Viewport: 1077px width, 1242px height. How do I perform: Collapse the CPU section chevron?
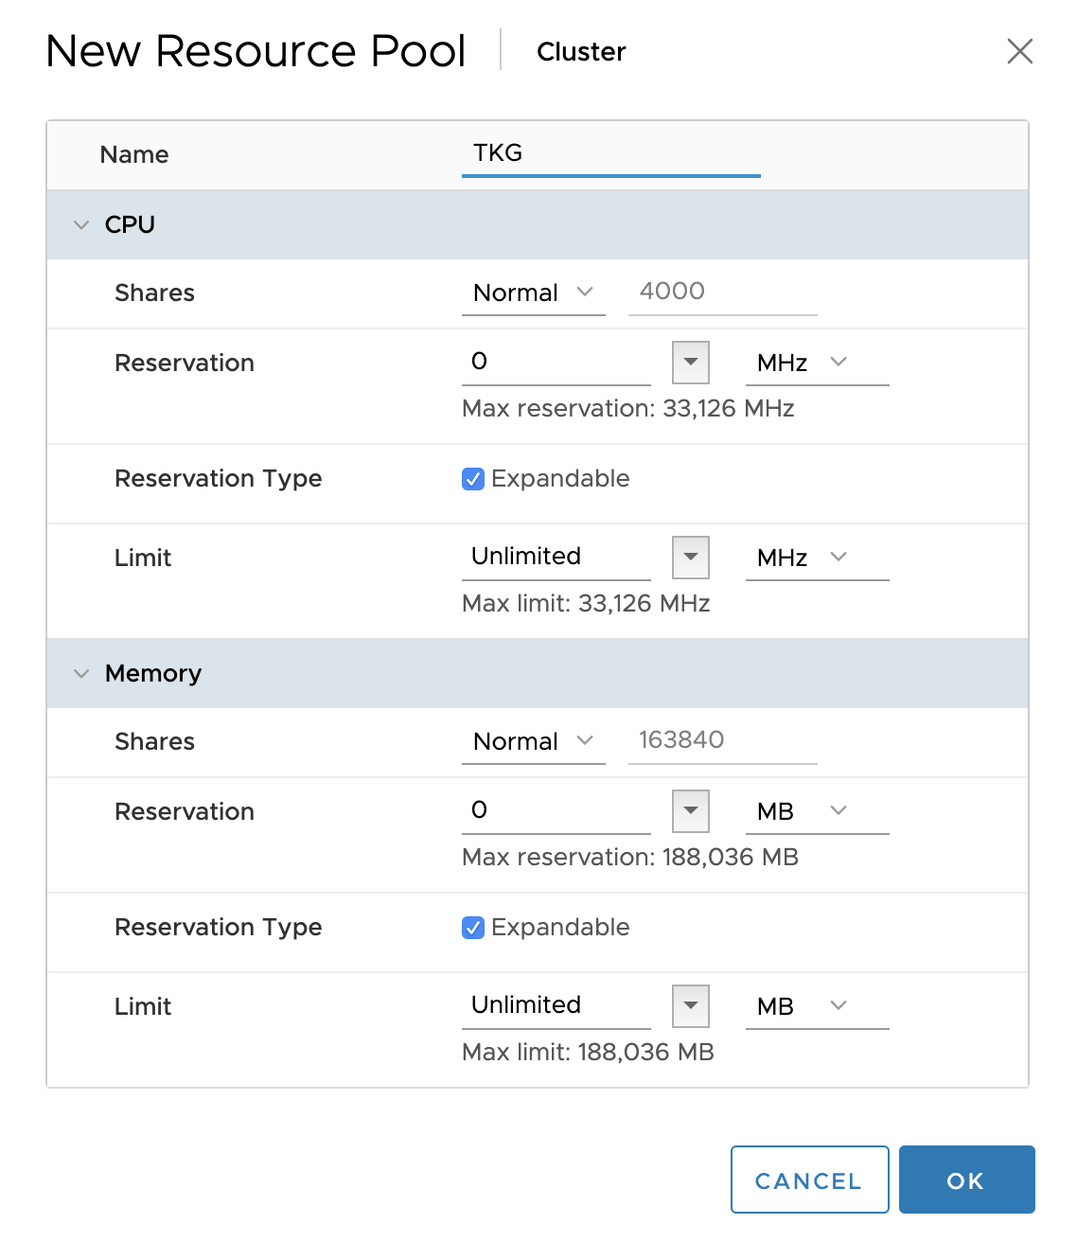pos(81,225)
